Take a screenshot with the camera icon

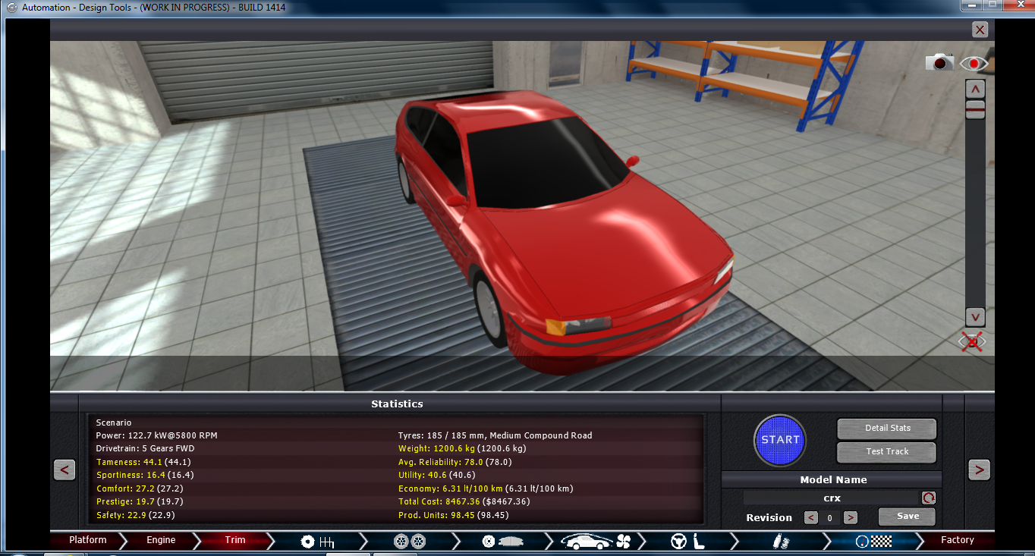(x=939, y=63)
